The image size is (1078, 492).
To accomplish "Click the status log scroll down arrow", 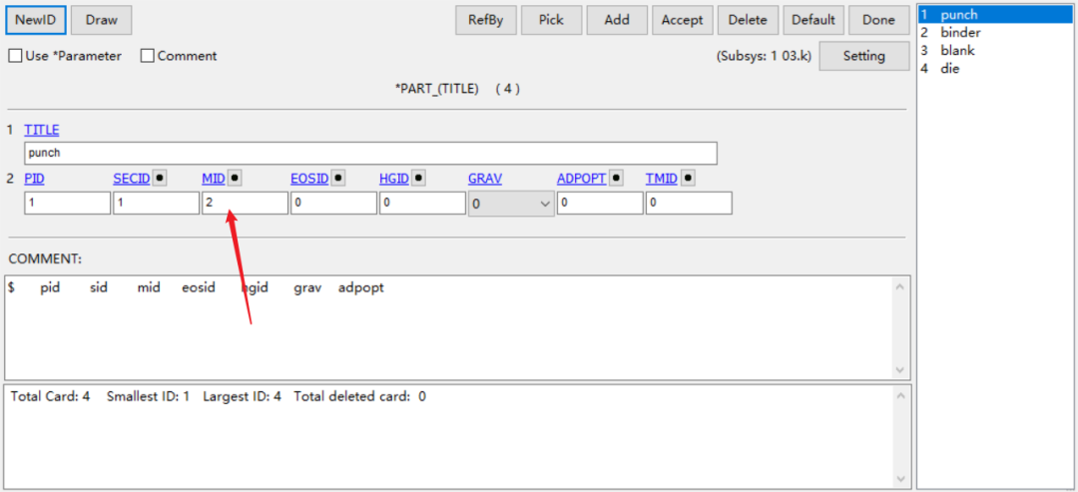I will click(x=900, y=478).
